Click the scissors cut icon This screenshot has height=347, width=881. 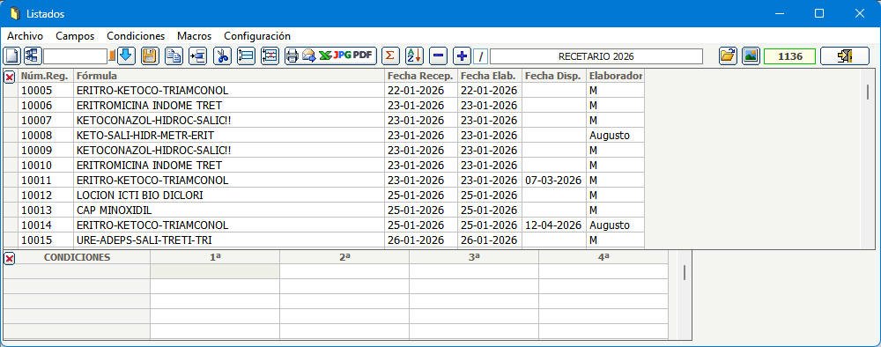coord(222,55)
